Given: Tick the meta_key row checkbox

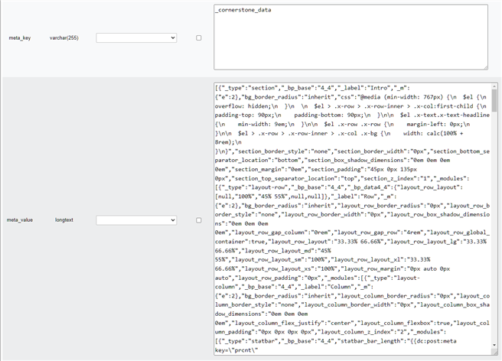Looking at the screenshot, I should (x=199, y=37).
